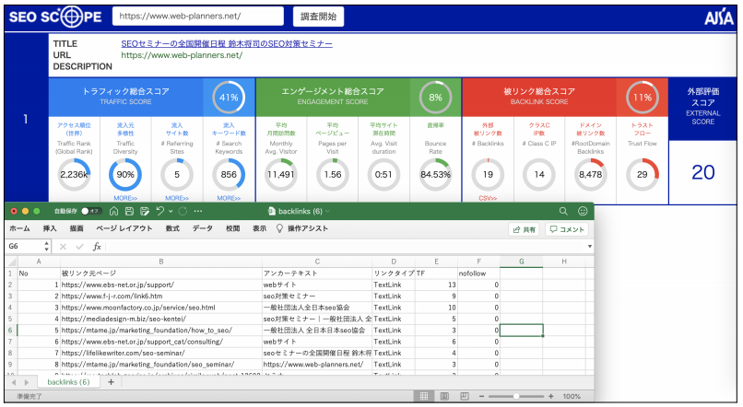
Task: Click the 共有 share button
Action: tap(525, 229)
